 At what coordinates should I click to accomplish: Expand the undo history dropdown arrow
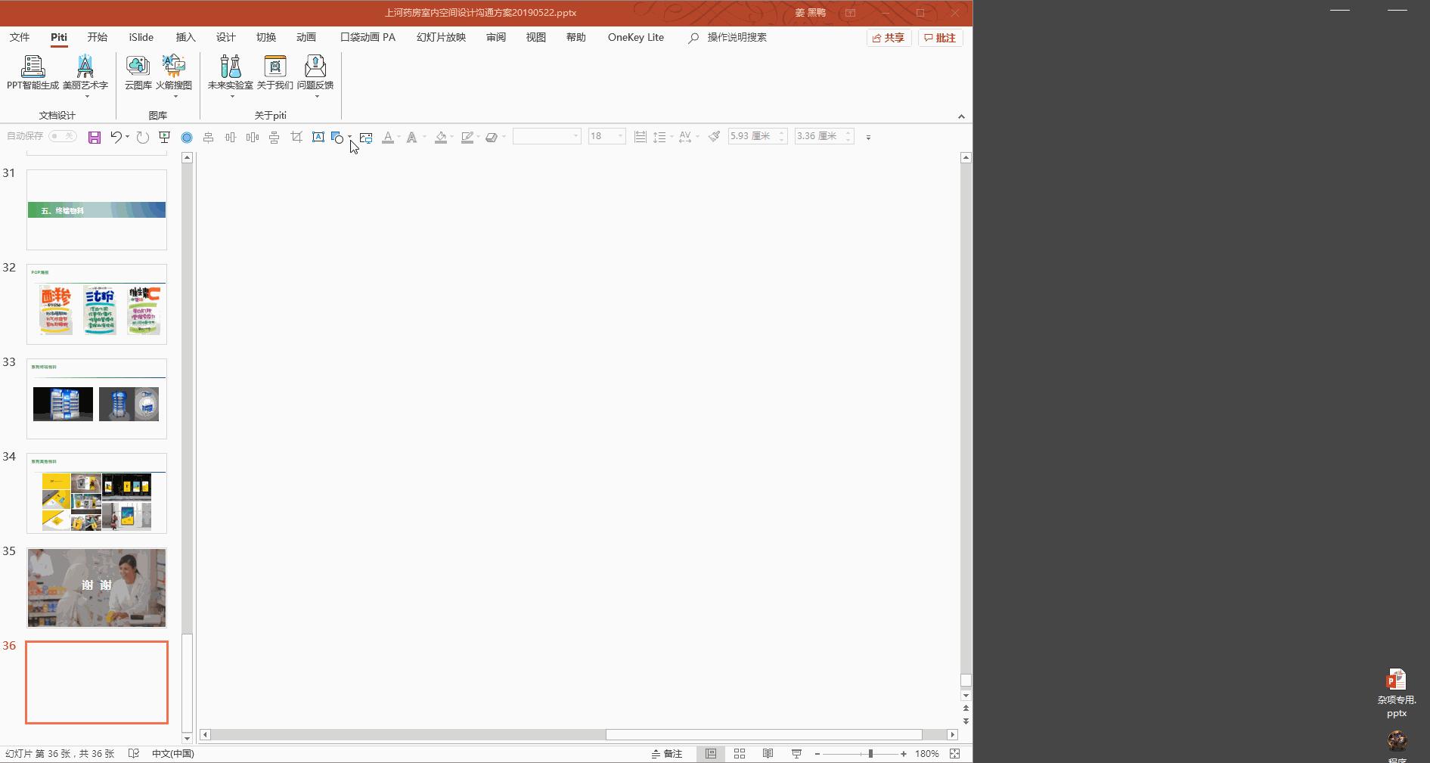tap(127, 137)
